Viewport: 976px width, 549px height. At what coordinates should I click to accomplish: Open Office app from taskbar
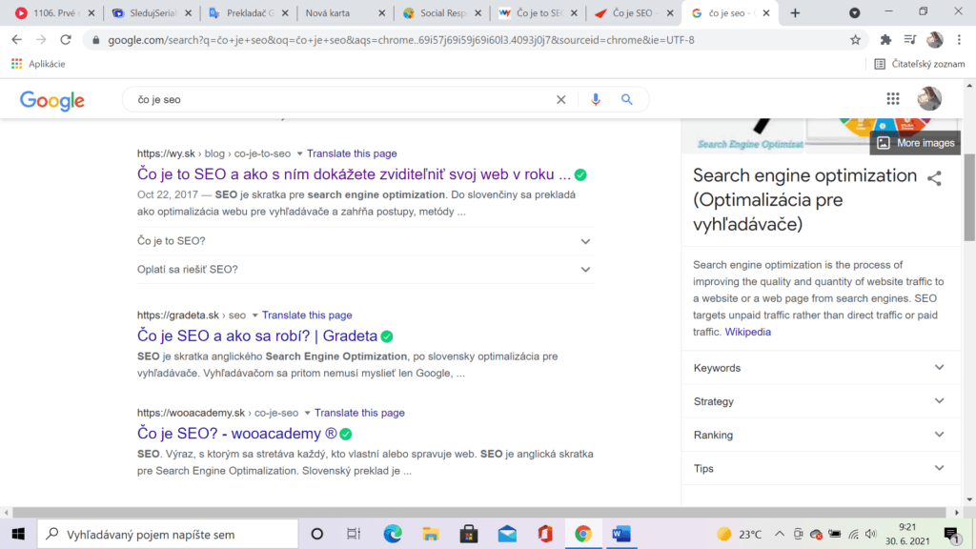545,534
